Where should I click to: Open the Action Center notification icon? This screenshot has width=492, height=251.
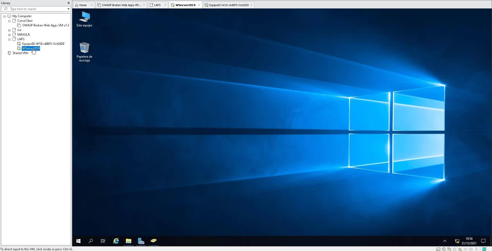(483, 241)
